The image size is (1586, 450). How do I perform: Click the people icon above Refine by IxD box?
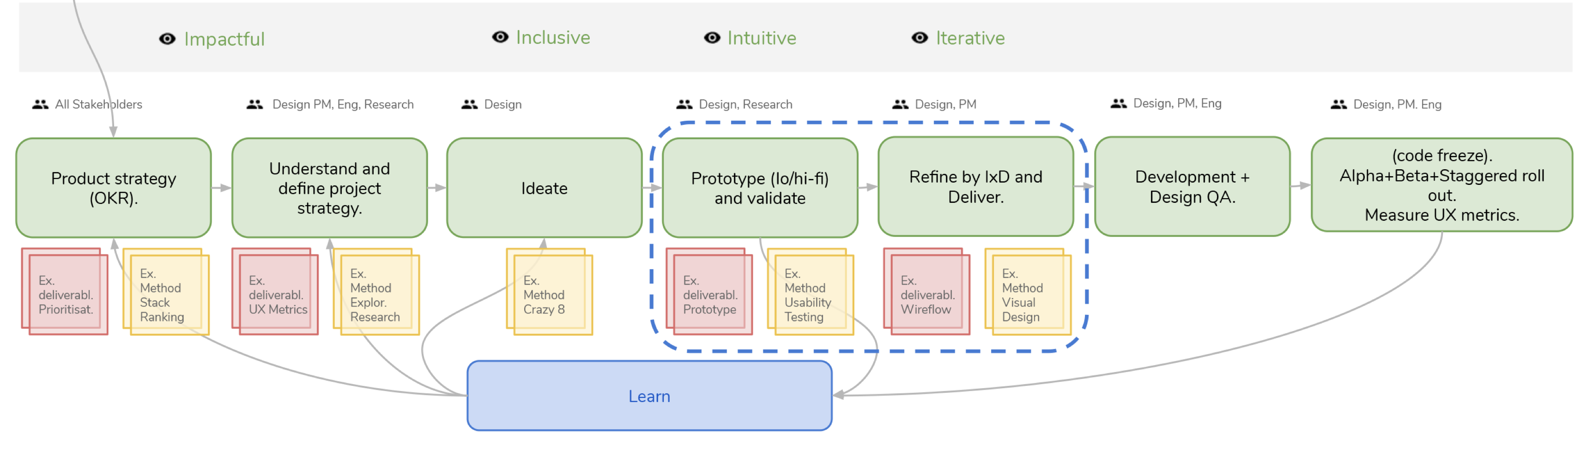900,105
